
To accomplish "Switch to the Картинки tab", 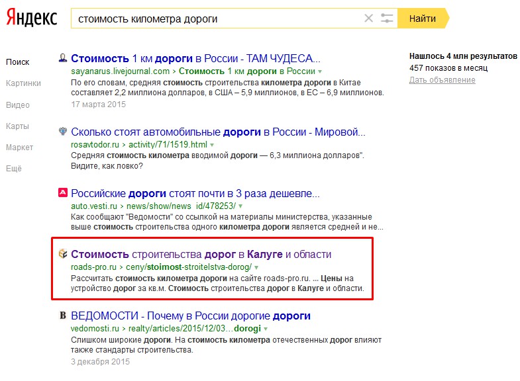I will [x=23, y=83].
